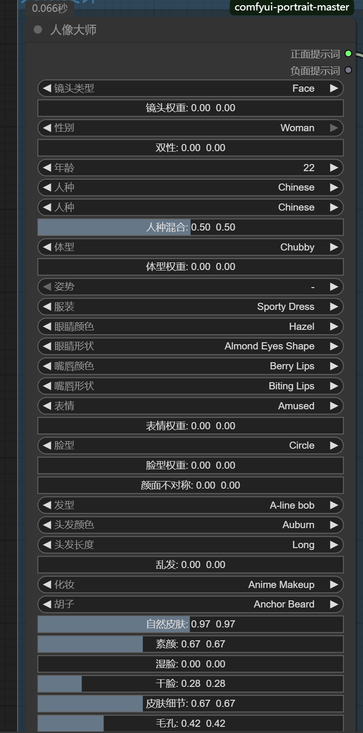The width and height of the screenshot is (363, 733).
Task: Click the left arrow on the 脸型 row
Action: coord(47,445)
